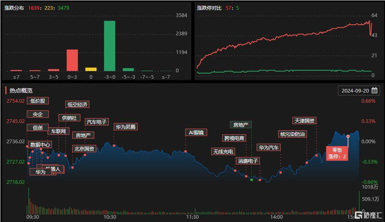Viewport: 385px width, 222px height.
Task: Click the 汽车电子 topic tag
Action: tap(97, 122)
